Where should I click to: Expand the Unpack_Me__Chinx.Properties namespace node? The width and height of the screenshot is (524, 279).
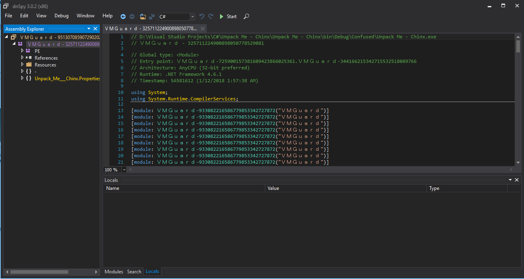[x=22, y=78]
